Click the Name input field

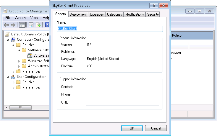[x=110, y=29]
